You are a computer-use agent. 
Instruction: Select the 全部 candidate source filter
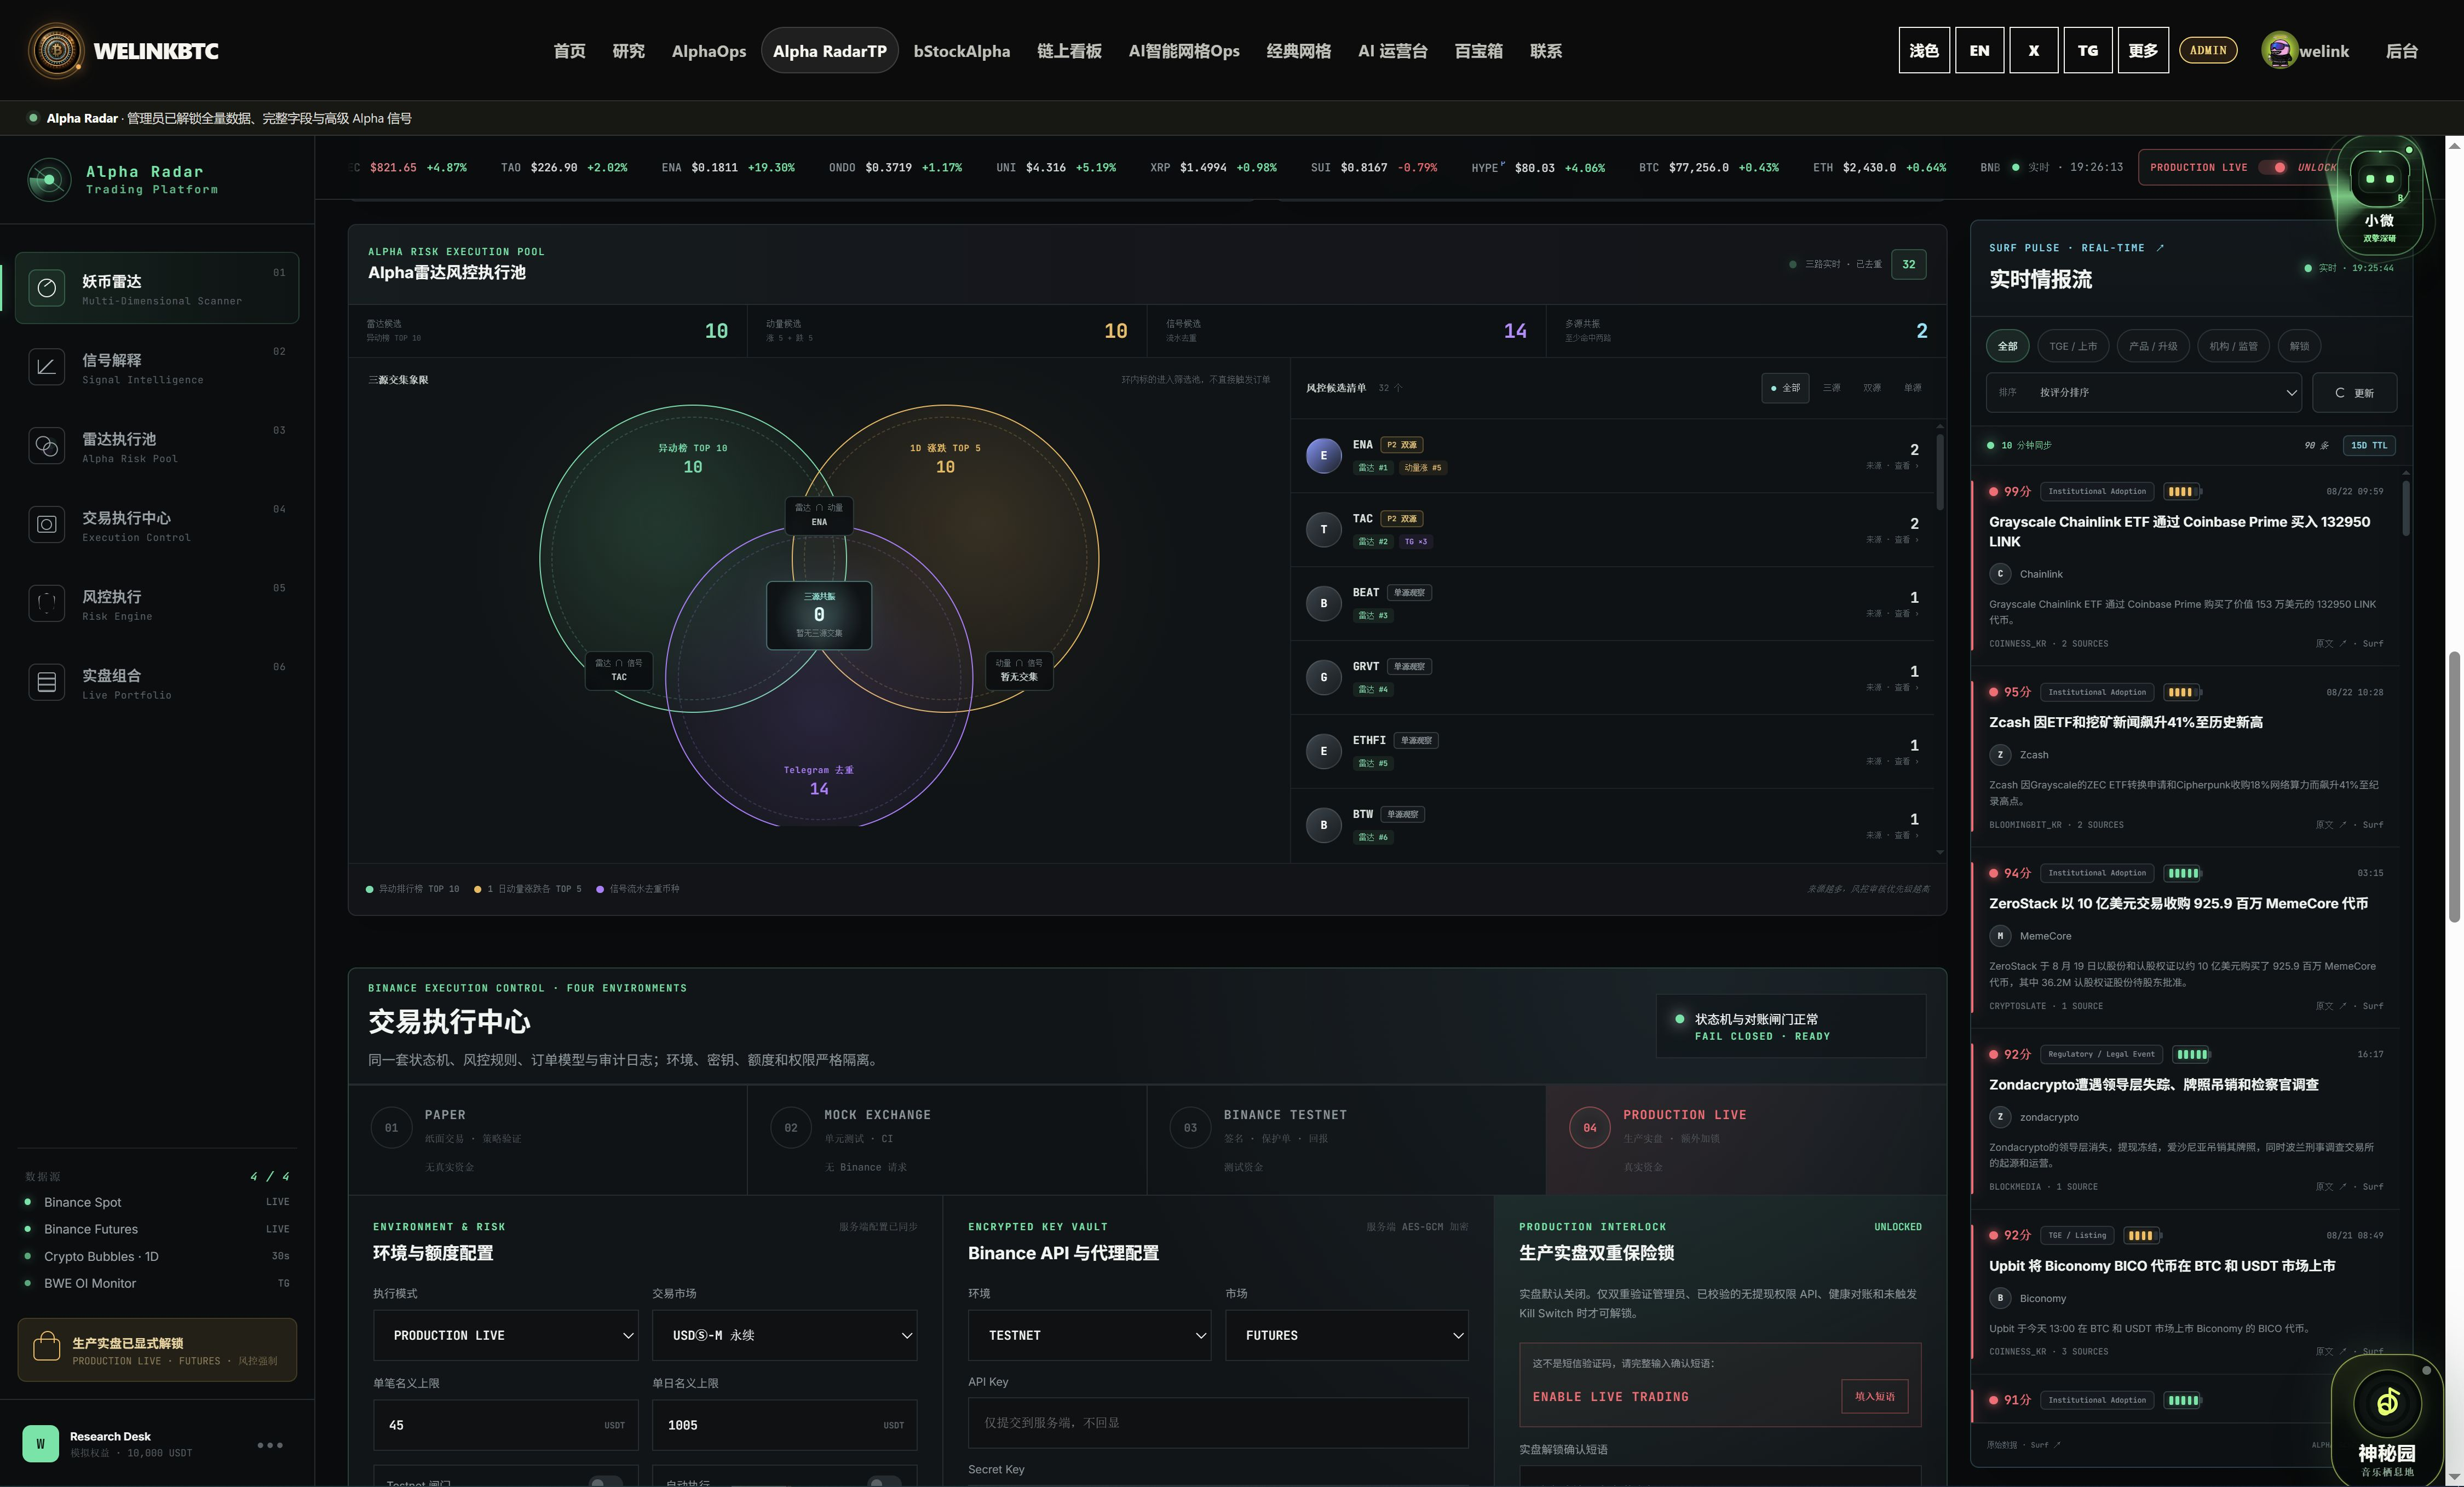[1785, 388]
